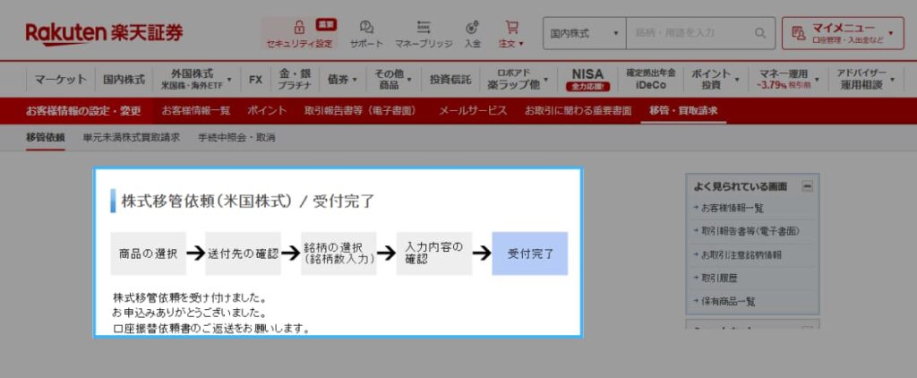
Task: Open 確定拠出年金 iDeCo menu item
Action: [650, 79]
